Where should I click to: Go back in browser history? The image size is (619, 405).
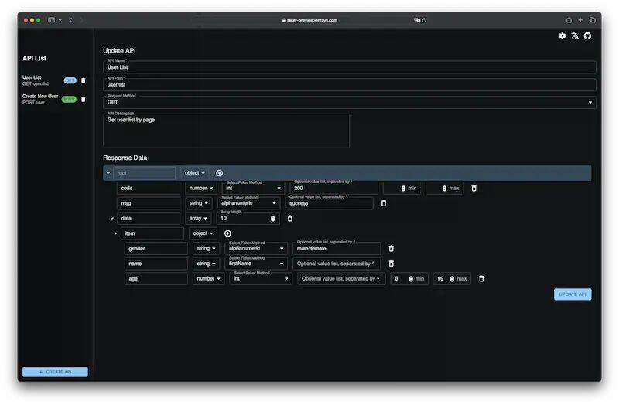point(70,20)
